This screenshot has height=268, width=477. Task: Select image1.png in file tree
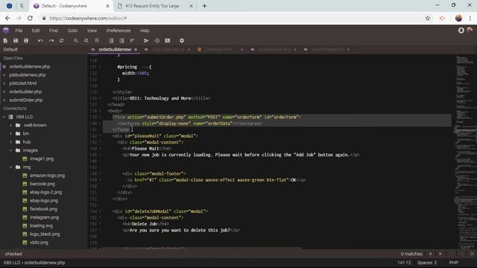tap(42, 159)
